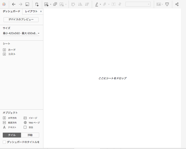Undo with the back arrow icon

click(14, 4)
